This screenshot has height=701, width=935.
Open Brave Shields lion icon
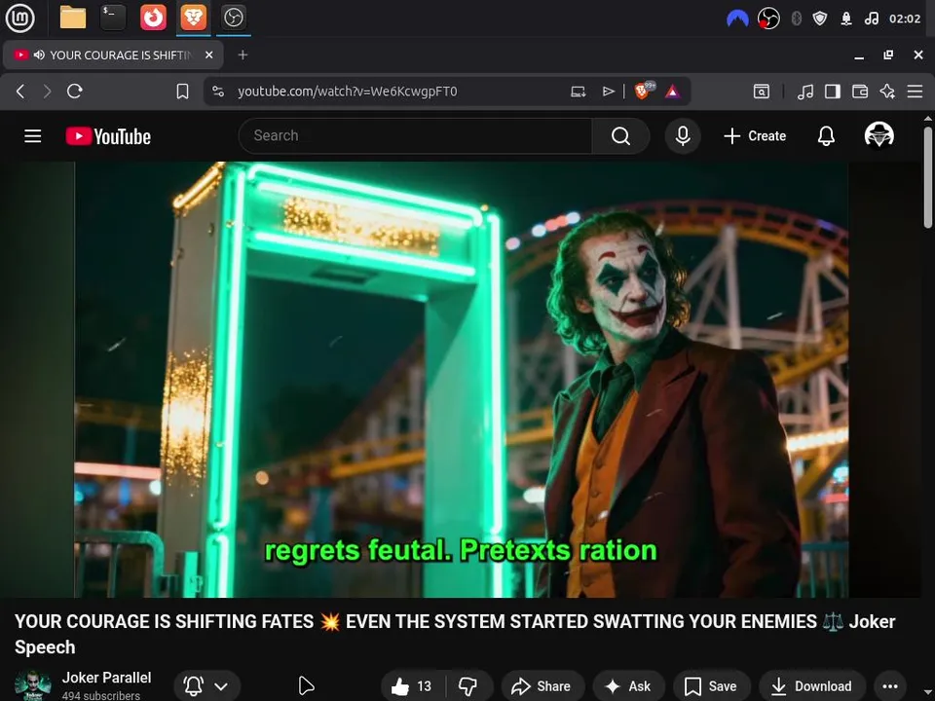[x=643, y=91]
